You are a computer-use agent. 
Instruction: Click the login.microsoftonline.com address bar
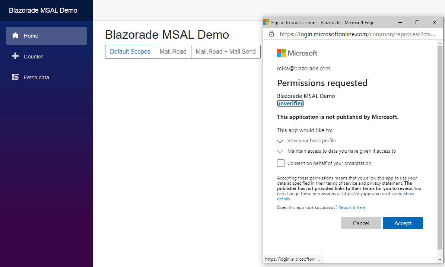[x=357, y=34]
